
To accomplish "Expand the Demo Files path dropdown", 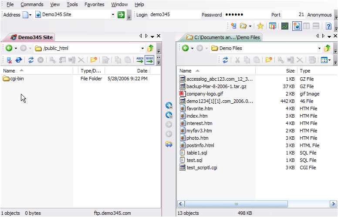I will (319, 48).
